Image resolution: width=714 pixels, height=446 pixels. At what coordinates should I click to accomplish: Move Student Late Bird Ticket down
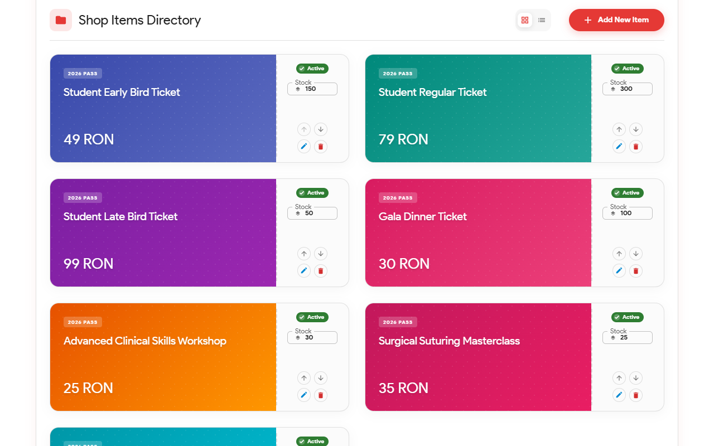click(320, 254)
